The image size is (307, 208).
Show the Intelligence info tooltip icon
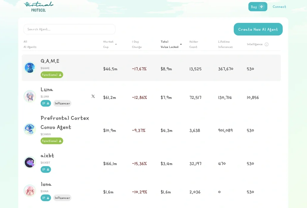[x=267, y=45]
